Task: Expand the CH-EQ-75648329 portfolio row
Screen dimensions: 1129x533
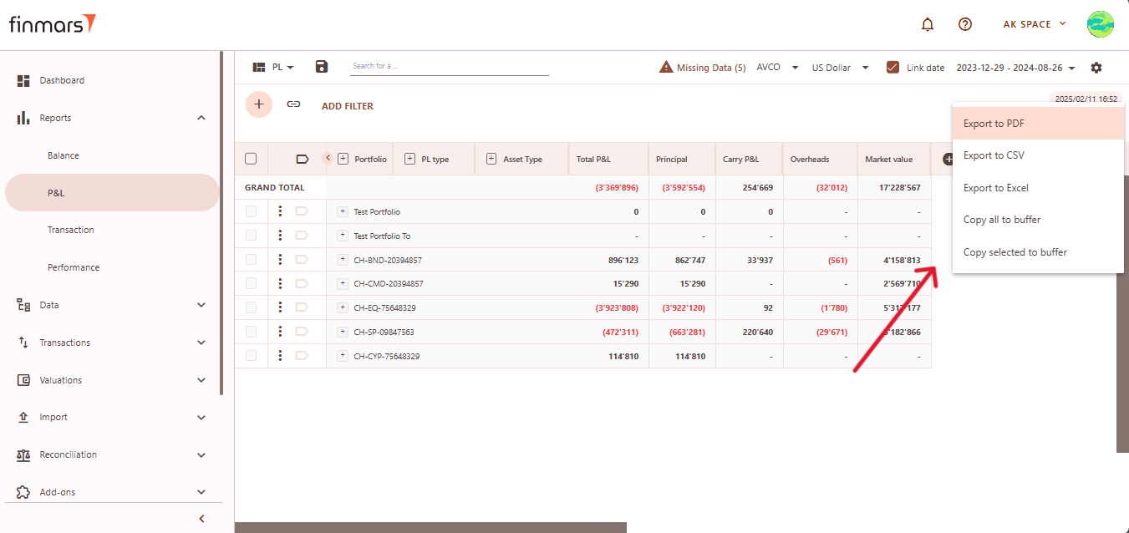Action: point(343,308)
